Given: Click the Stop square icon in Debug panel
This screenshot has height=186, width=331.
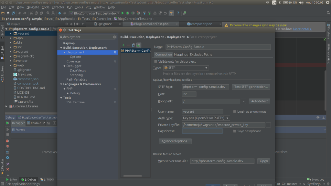Looking at the screenshot, I should (8, 135).
